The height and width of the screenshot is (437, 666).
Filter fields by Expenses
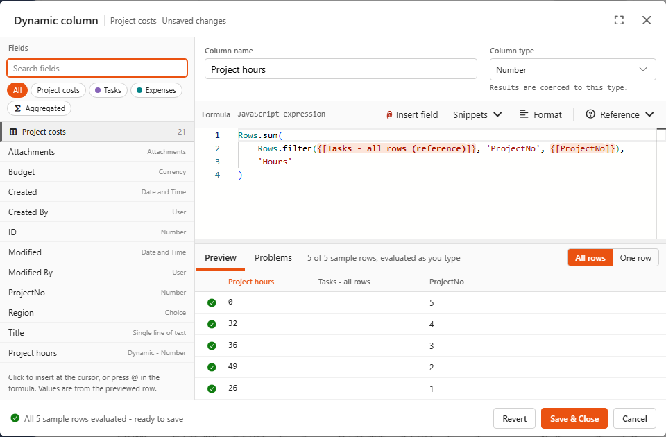(x=156, y=90)
